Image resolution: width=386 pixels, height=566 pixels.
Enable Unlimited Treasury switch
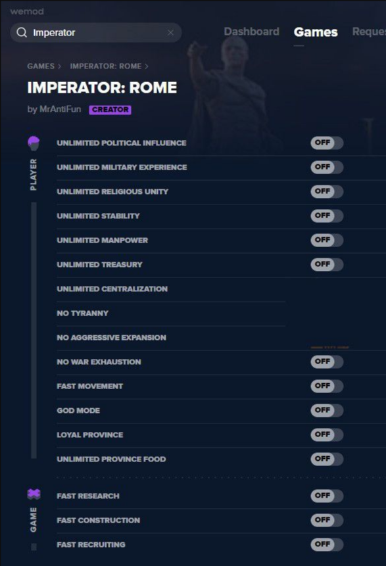[x=327, y=264]
